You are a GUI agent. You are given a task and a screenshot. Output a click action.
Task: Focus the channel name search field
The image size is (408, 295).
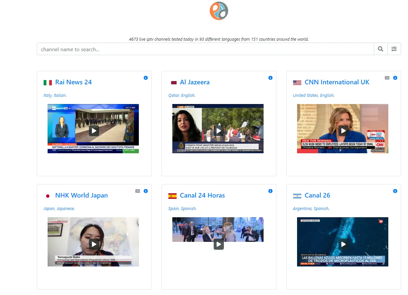pyautogui.click(x=205, y=49)
